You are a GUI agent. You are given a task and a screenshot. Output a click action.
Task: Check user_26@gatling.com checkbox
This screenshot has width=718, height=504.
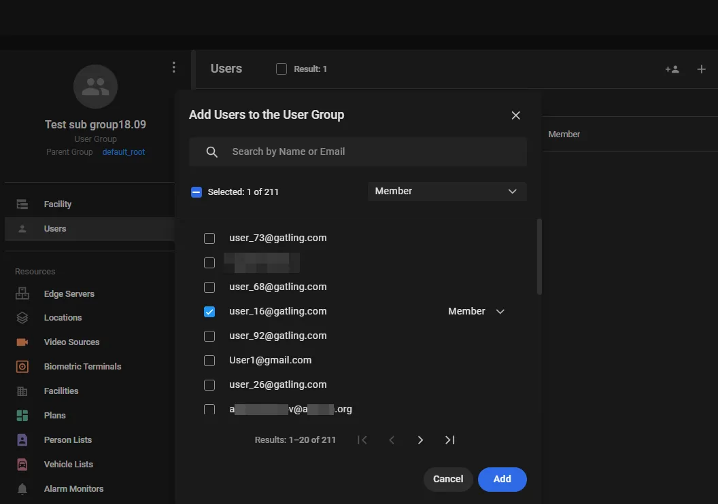(x=209, y=385)
